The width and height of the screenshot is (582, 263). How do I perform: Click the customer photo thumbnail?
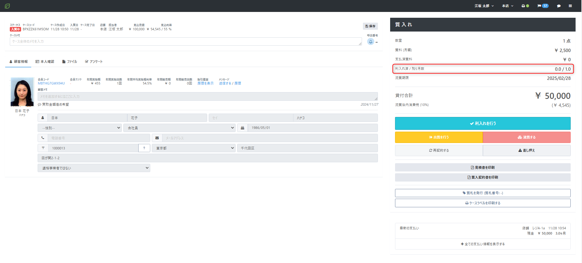click(x=22, y=92)
